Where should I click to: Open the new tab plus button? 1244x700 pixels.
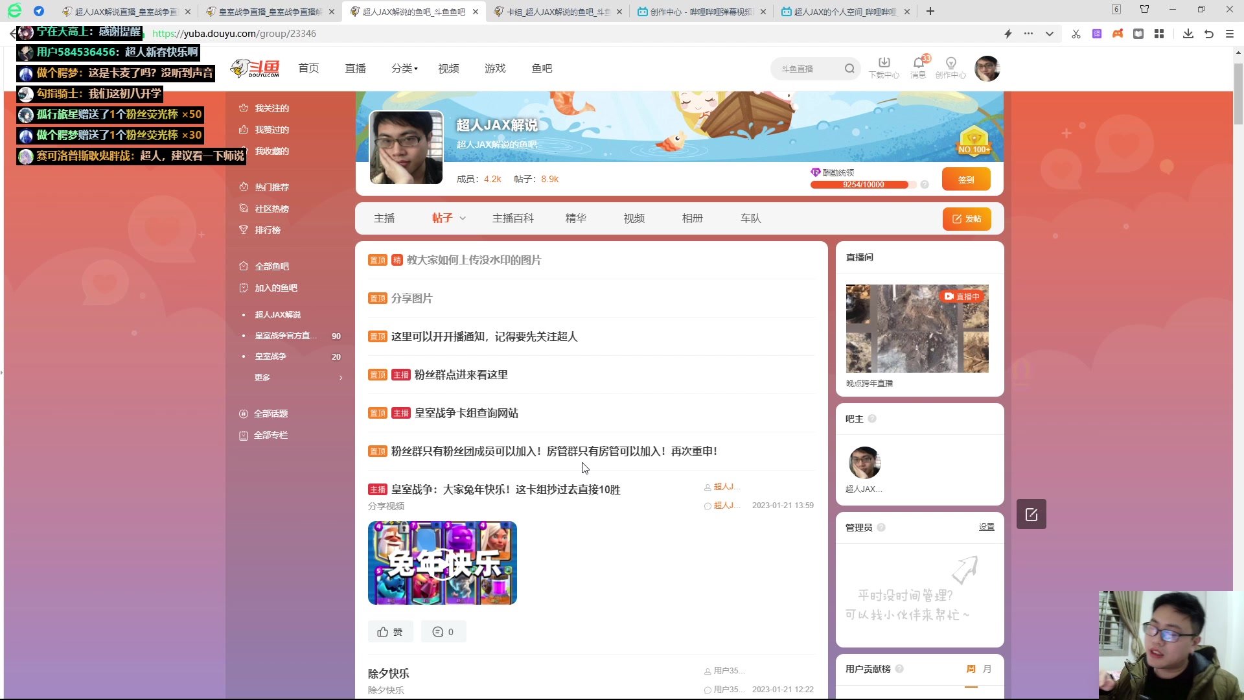click(x=930, y=11)
